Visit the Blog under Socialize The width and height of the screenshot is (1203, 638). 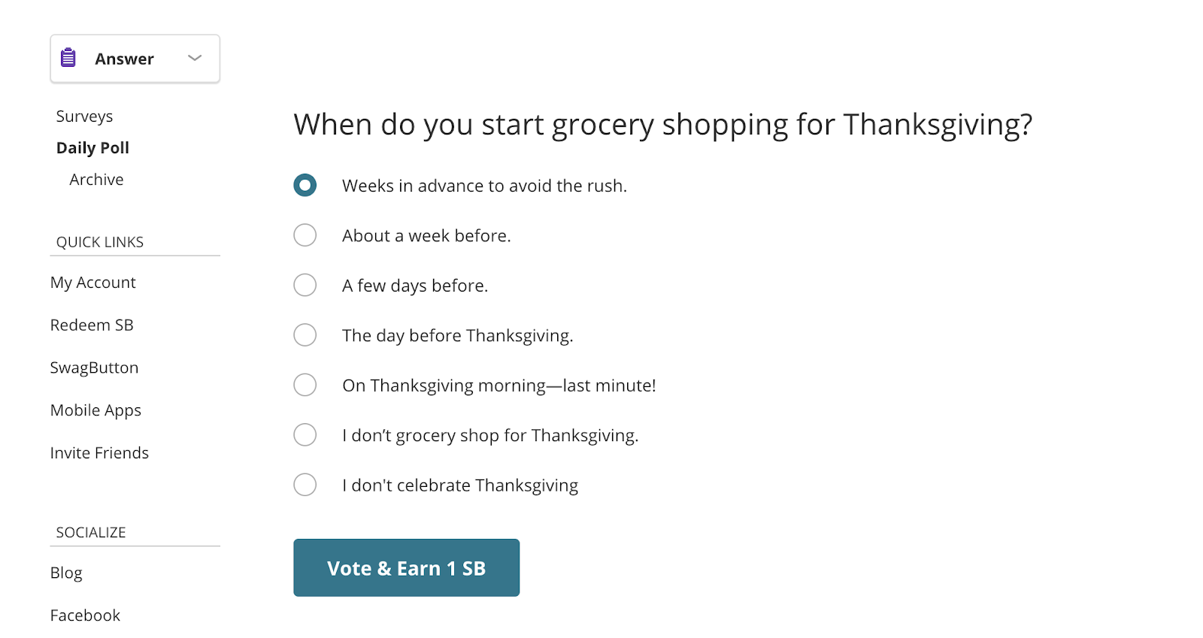click(x=66, y=573)
